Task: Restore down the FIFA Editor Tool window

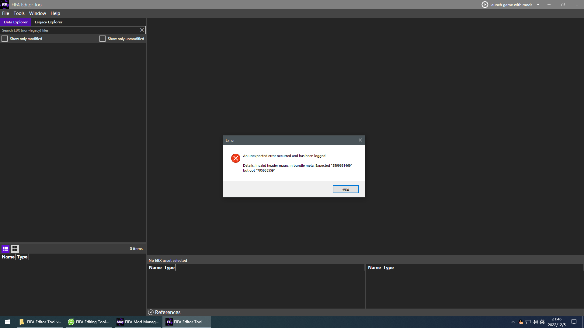Action: [x=563, y=5]
